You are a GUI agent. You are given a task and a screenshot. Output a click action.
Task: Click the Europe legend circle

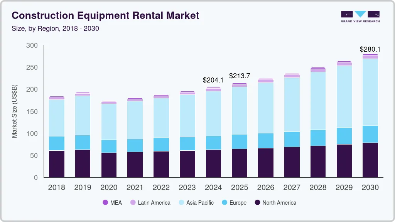point(225,202)
